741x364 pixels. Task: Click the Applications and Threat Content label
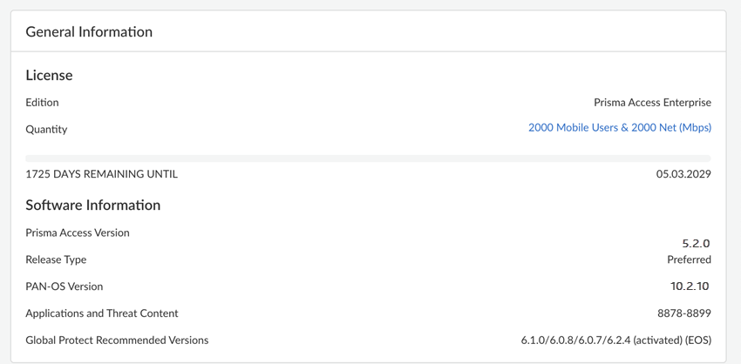click(101, 313)
